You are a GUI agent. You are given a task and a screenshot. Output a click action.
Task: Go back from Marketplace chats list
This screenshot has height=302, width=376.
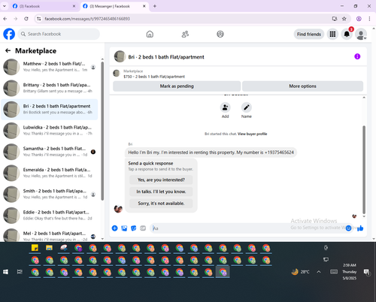8,51
